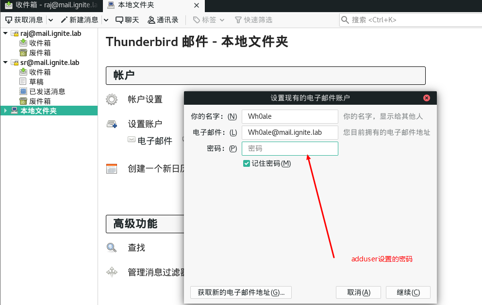Click the 获取新的电子邮件地址 button
Image resolution: width=482 pixels, height=305 pixels.
pos(241,292)
